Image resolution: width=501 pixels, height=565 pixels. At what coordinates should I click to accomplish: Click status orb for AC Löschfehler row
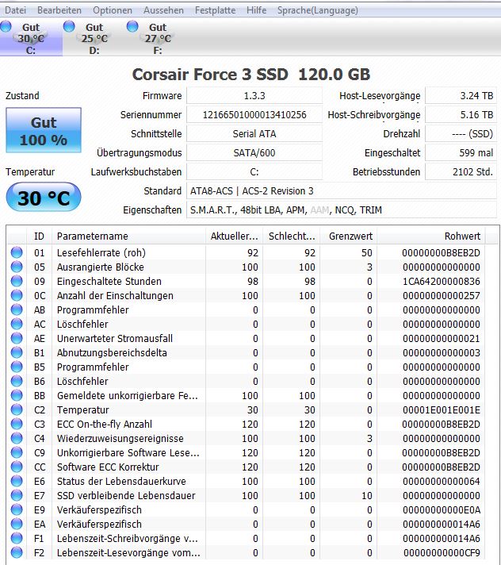point(17,324)
